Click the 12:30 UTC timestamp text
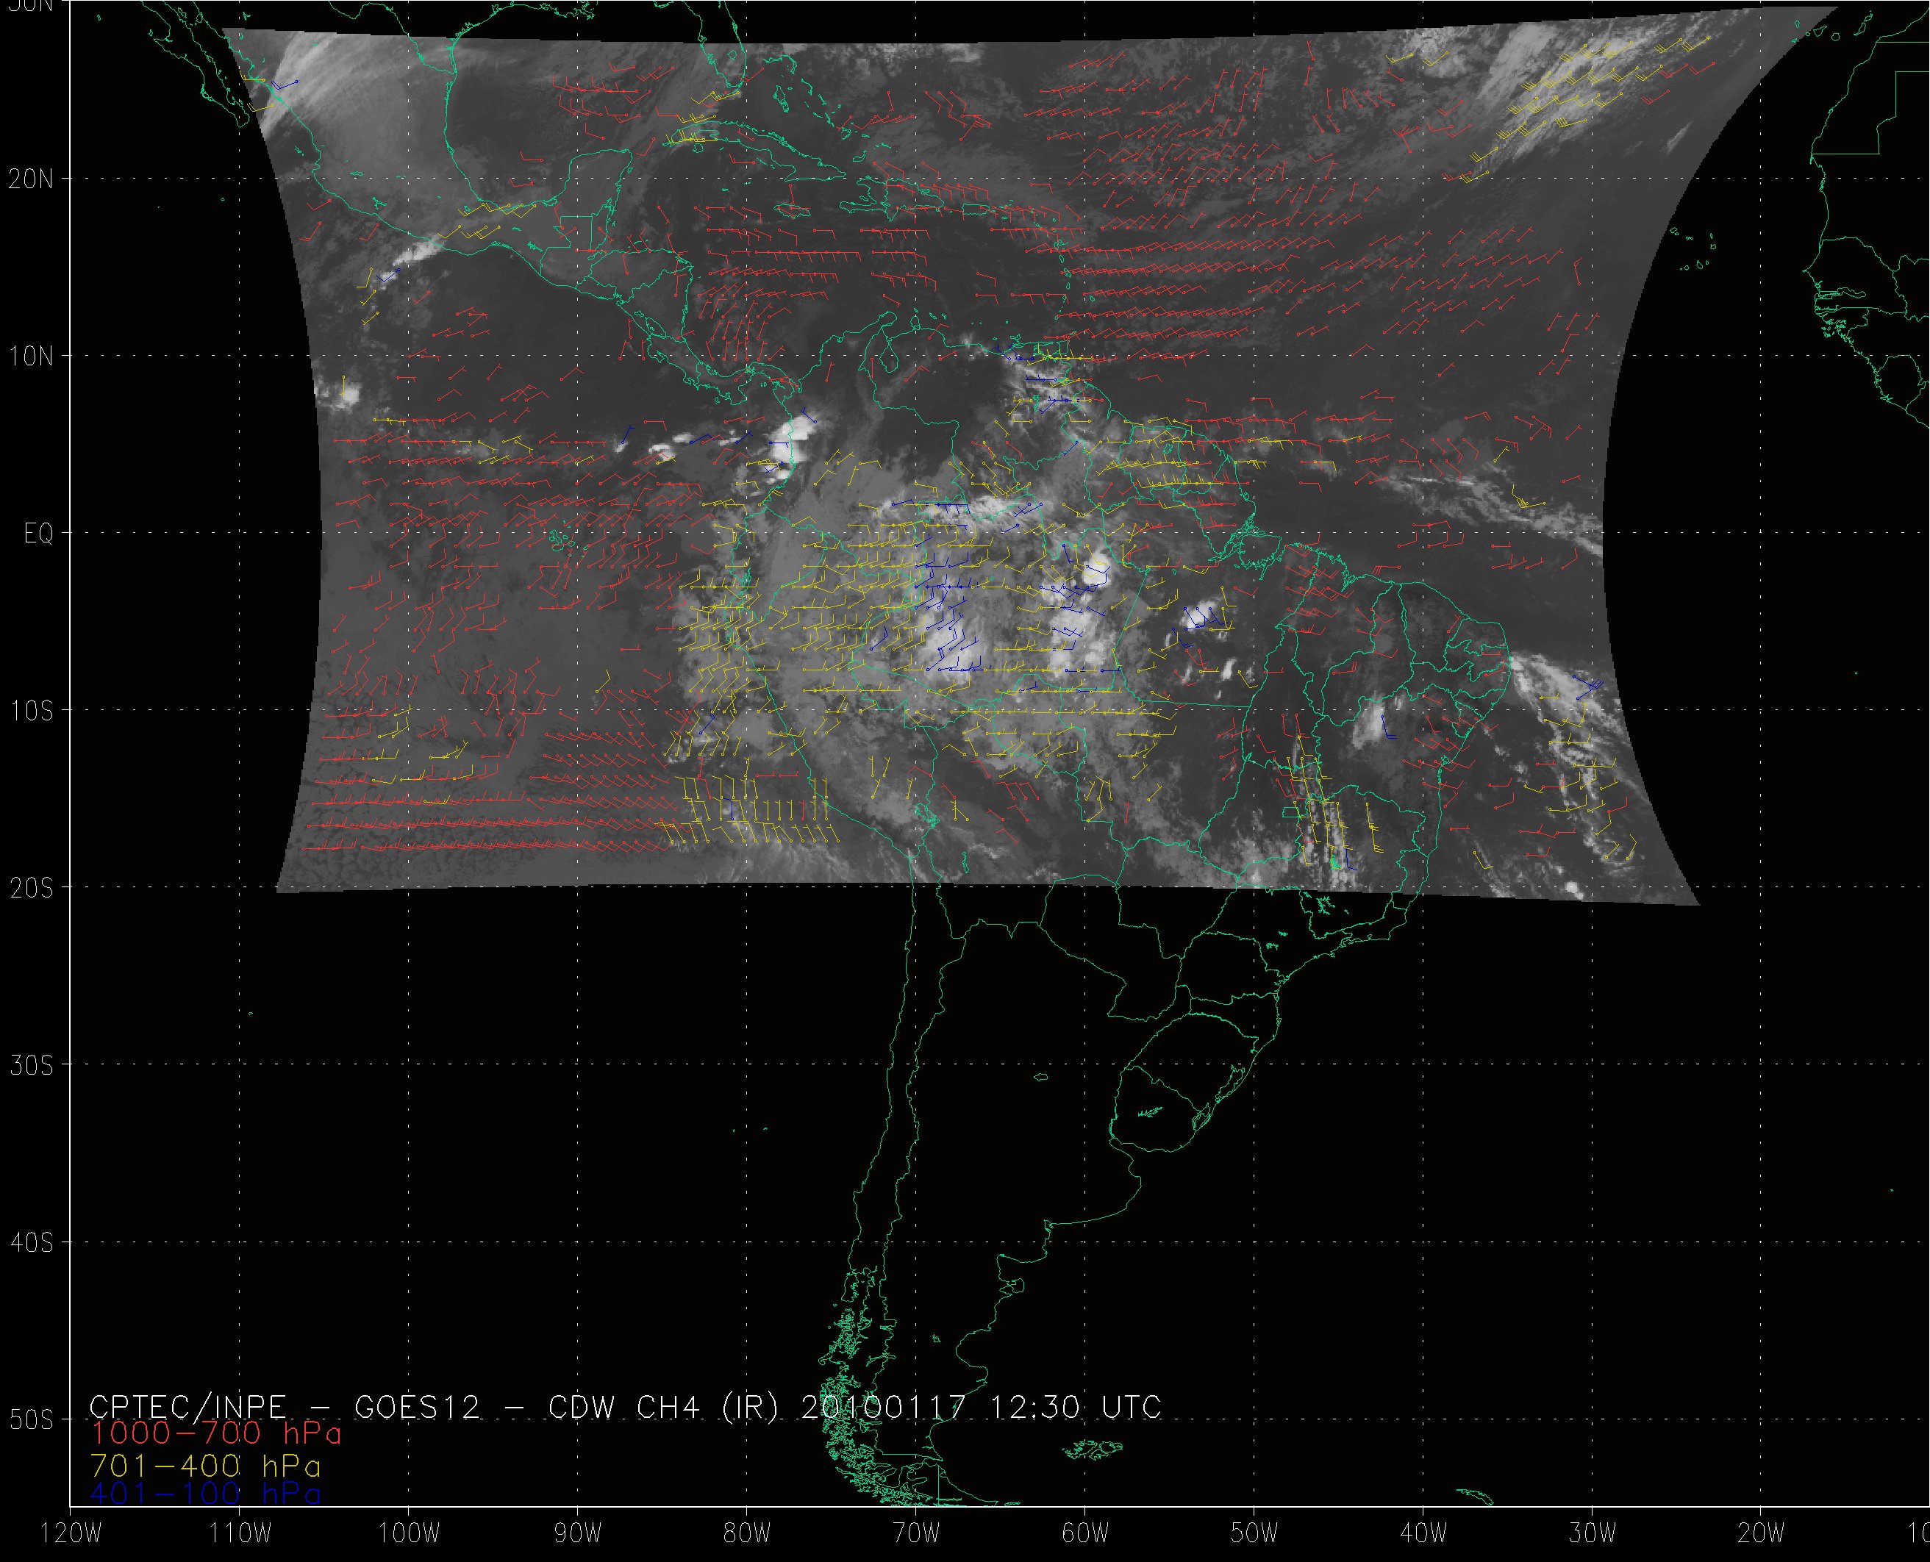 pyautogui.click(x=1068, y=1406)
